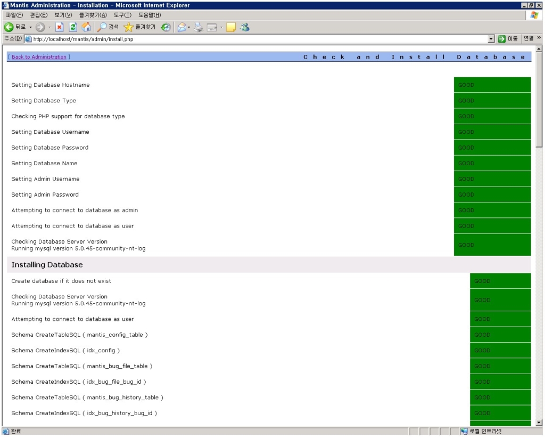Click 'idx_bug_history_bug_id' schema row text
Viewport: 545px width, 437px height.
pyautogui.click(x=84, y=413)
